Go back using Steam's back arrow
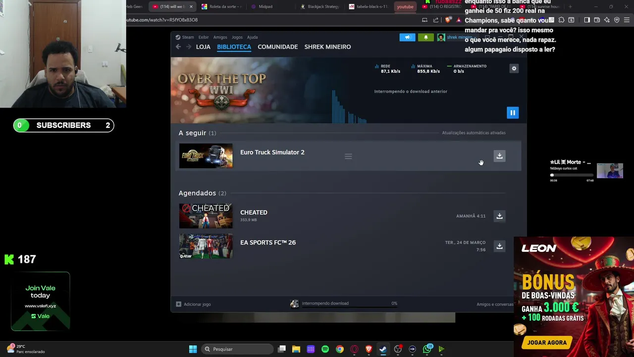The width and height of the screenshot is (634, 357). pyautogui.click(x=178, y=47)
